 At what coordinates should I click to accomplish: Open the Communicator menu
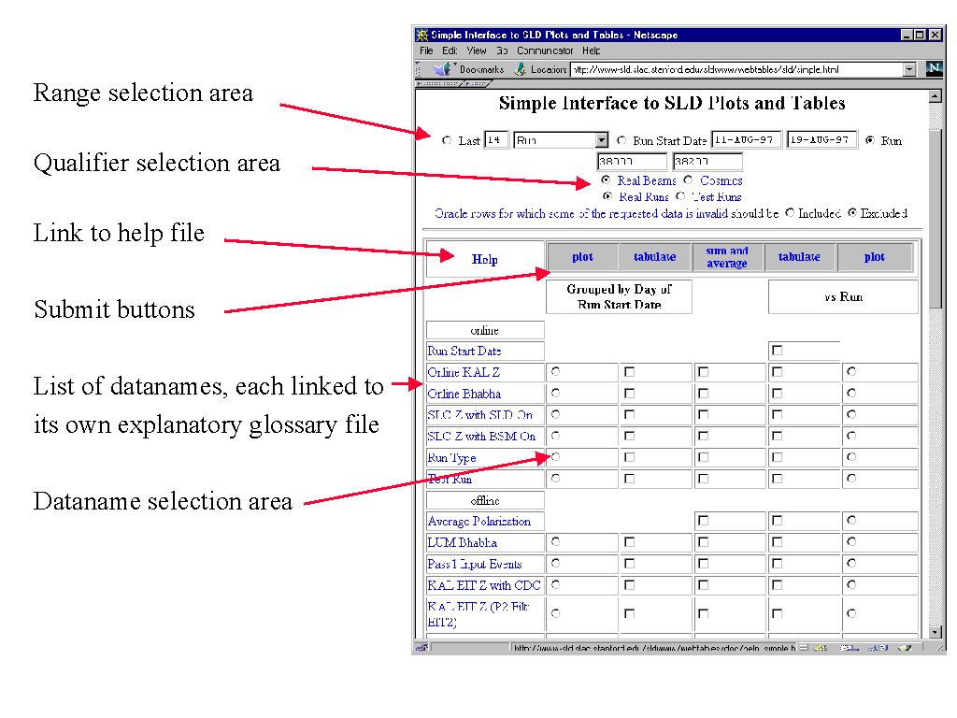pyautogui.click(x=544, y=50)
